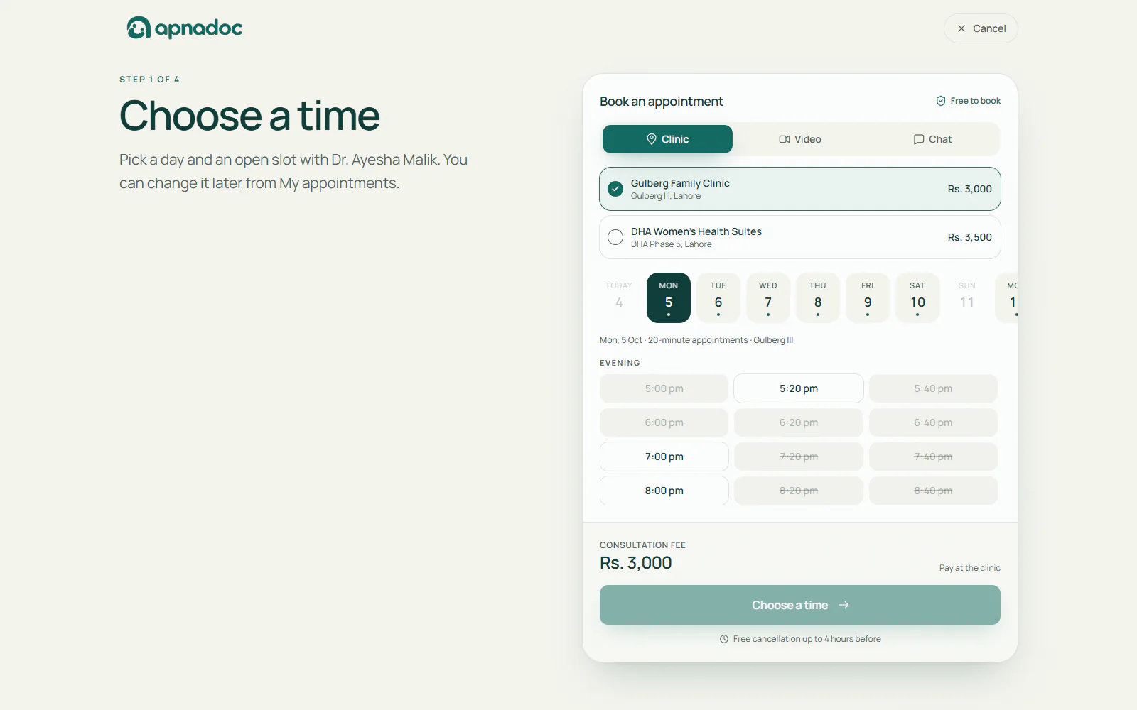The height and width of the screenshot is (710, 1137).
Task: Choose the 7:00 pm slot
Action: 664,457
